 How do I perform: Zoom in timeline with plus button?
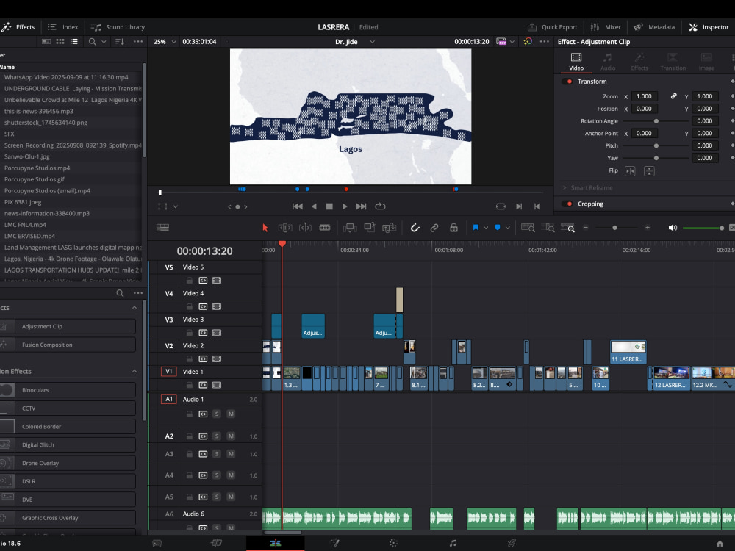click(648, 228)
